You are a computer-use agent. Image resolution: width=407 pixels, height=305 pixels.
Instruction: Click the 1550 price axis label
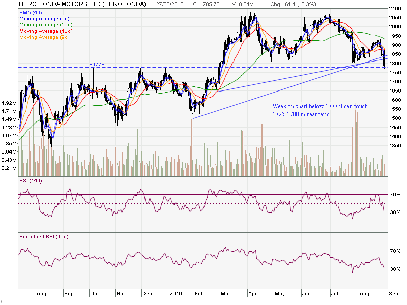point(395,109)
